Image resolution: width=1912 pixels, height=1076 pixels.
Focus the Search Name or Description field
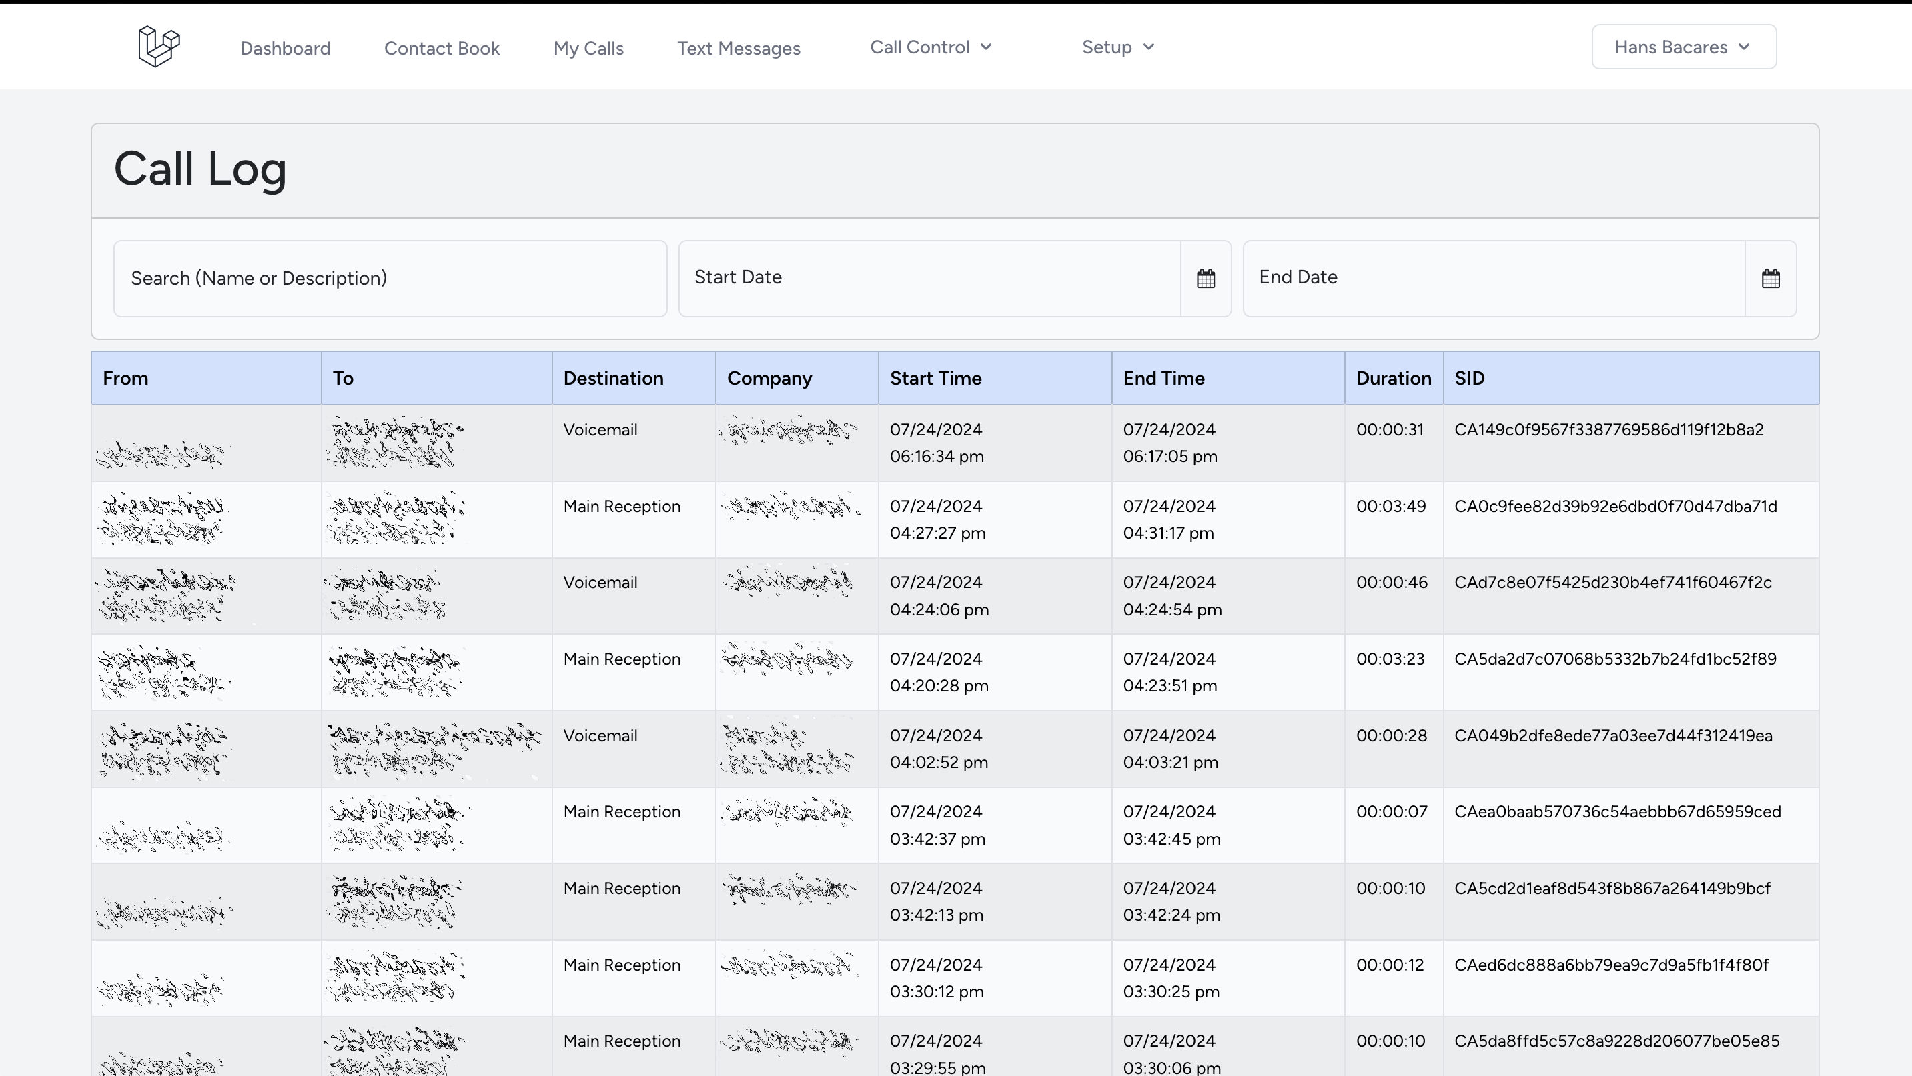pyautogui.click(x=390, y=279)
